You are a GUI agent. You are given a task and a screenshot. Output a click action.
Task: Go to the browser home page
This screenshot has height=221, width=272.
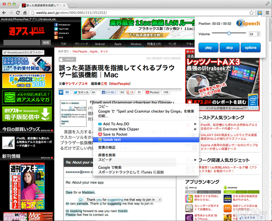click(25, 13)
